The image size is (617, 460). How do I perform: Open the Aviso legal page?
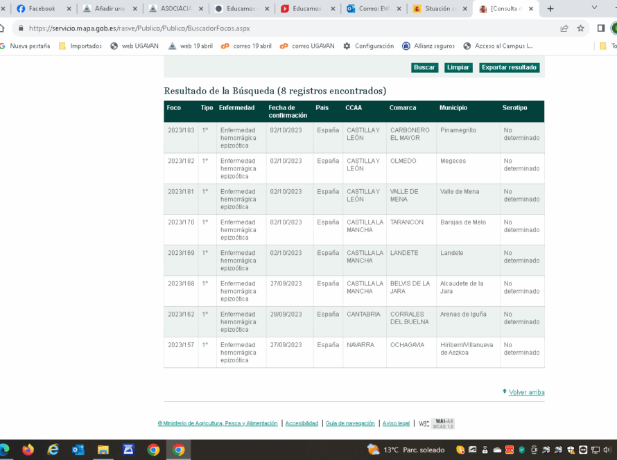pos(396,423)
